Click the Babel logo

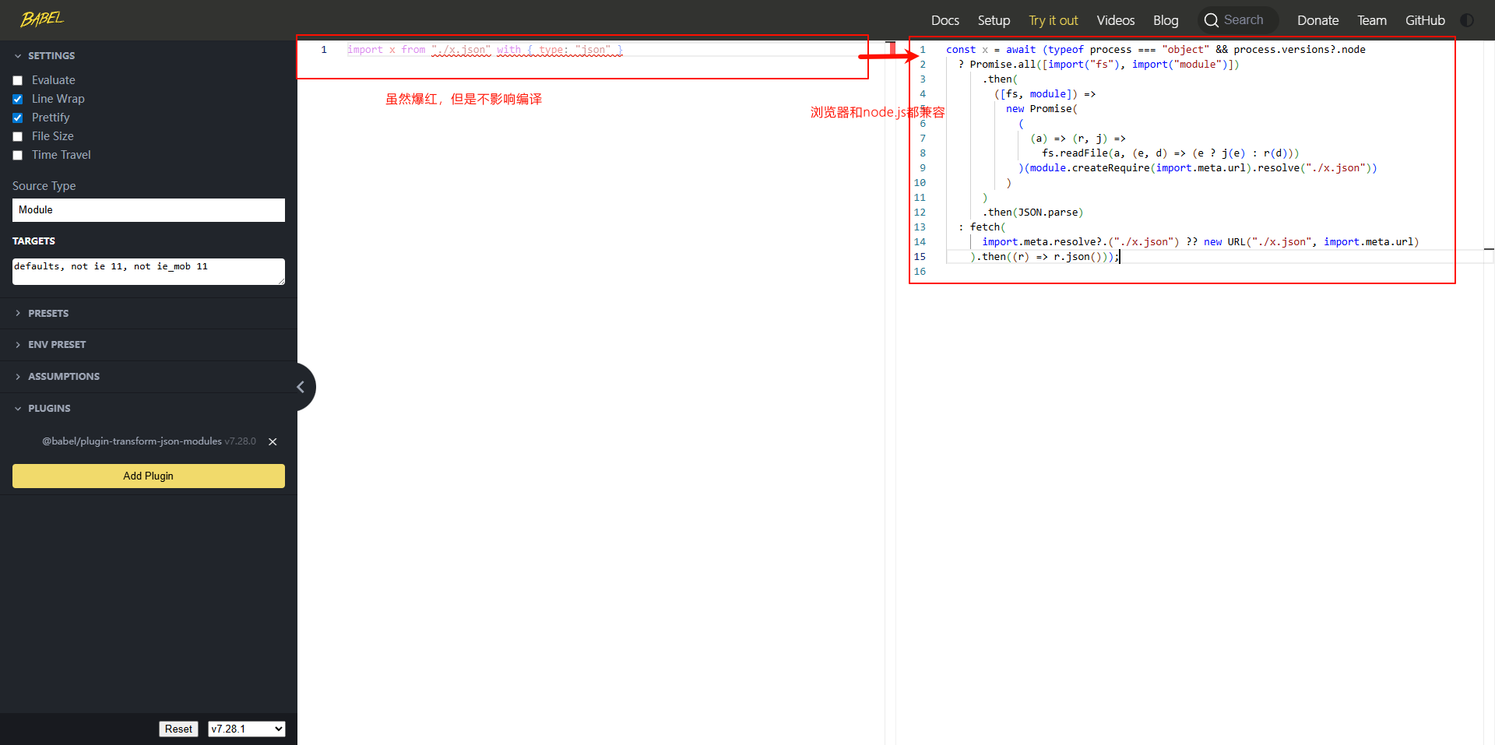coord(42,19)
